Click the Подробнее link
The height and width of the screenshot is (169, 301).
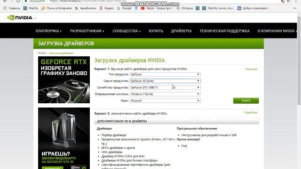point(251,113)
